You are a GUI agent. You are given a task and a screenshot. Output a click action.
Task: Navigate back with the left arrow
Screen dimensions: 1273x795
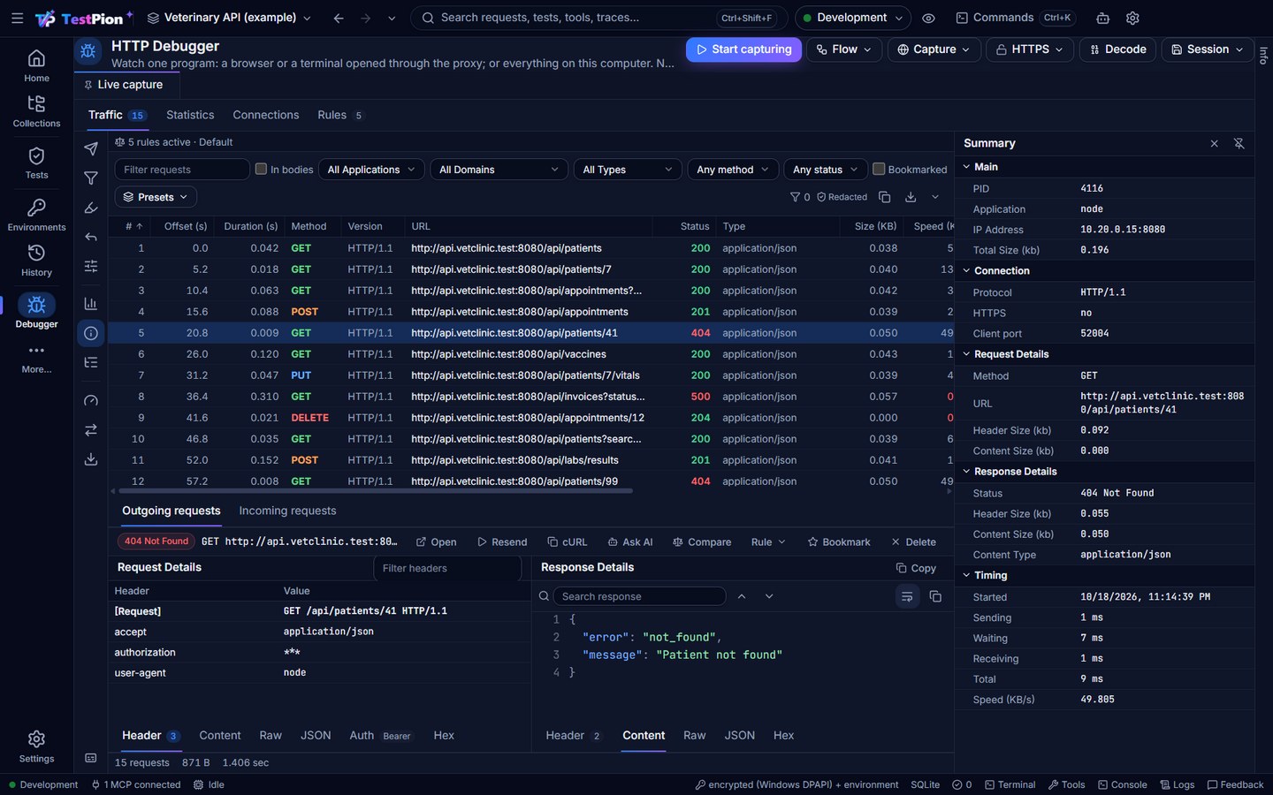pos(339,18)
